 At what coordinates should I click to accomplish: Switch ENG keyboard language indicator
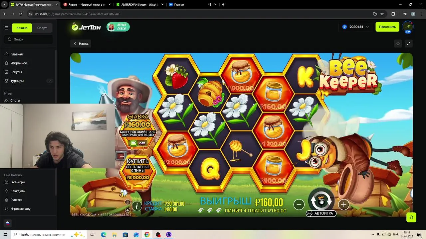coord(395,235)
